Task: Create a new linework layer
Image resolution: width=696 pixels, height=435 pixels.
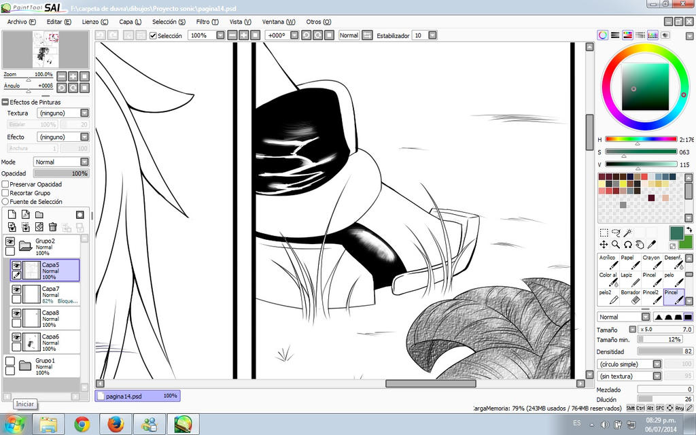Action: [26, 215]
